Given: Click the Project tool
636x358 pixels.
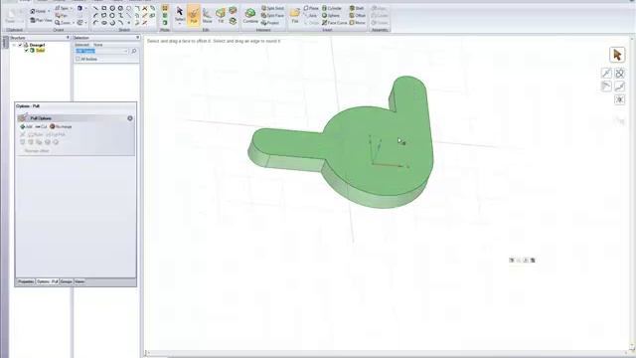Looking at the screenshot, I should (270, 23).
